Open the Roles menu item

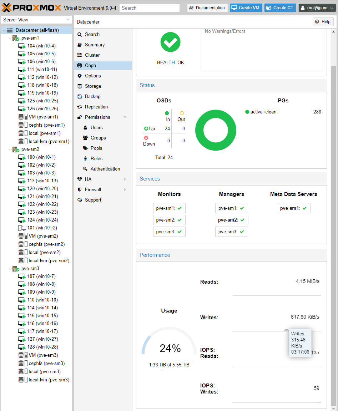point(103,158)
